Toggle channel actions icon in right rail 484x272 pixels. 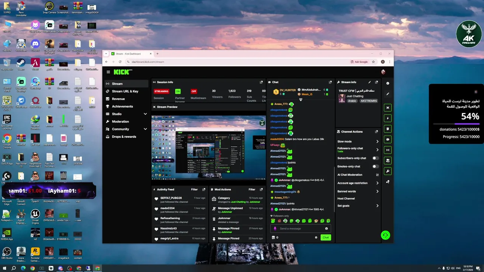pyautogui.click(x=388, y=161)
